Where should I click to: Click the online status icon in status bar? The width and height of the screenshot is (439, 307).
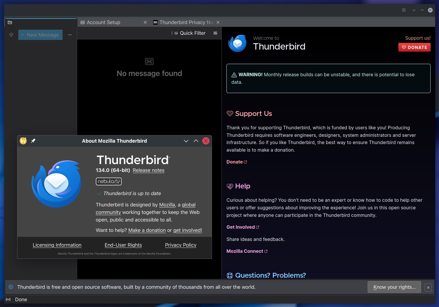tap(8, 299)
